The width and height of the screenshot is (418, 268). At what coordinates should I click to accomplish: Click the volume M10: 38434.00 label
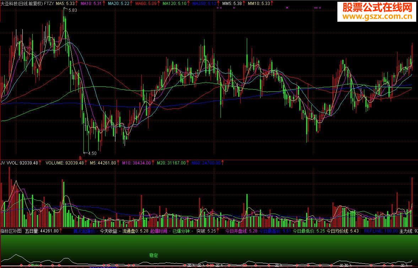136,163
